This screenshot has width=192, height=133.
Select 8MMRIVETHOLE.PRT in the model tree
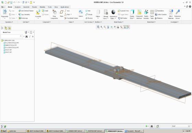coord(10,45)
